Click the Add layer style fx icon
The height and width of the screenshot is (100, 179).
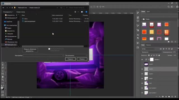[x=160, y=97]
